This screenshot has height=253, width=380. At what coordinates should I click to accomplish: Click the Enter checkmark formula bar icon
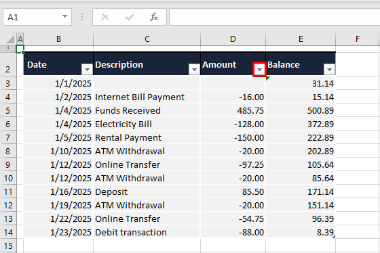pos(130,17)
